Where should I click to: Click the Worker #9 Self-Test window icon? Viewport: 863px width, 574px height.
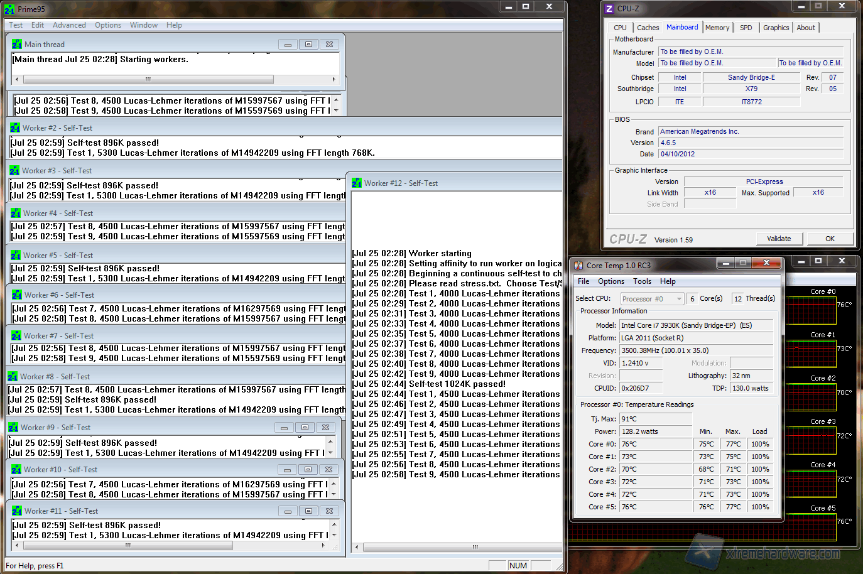[x=13, y=428]
